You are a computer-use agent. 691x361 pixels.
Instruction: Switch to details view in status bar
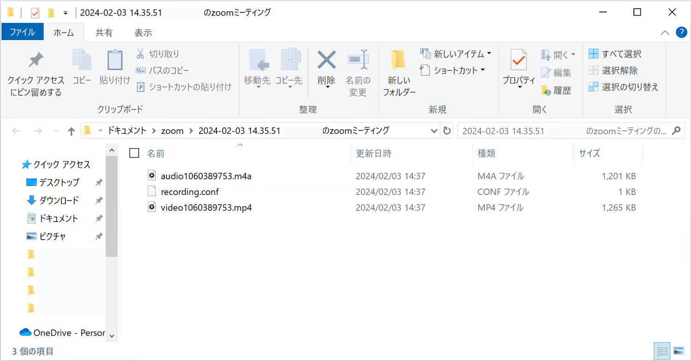[x=662, y=351]
